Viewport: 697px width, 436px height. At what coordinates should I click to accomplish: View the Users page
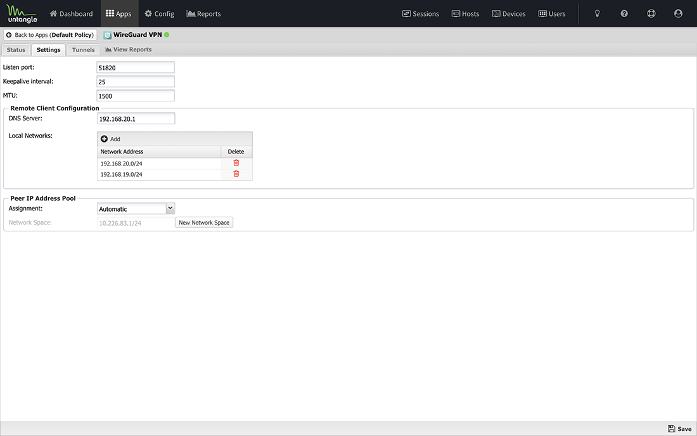coord(552,14)
